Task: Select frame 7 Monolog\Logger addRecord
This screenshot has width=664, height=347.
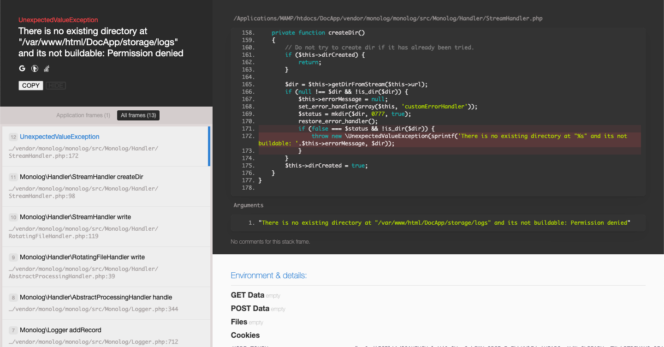Action: click(106, 333)
